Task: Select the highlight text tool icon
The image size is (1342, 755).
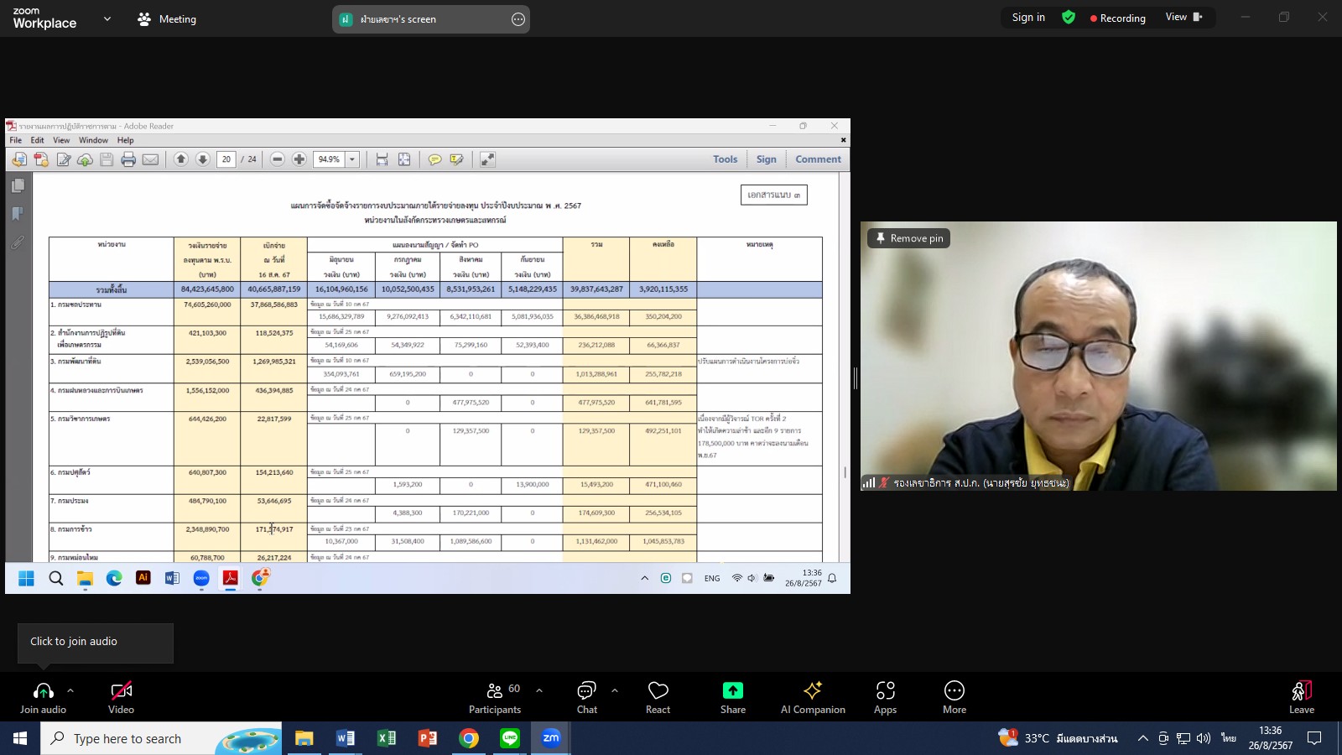Action: [x=456, y=159]
